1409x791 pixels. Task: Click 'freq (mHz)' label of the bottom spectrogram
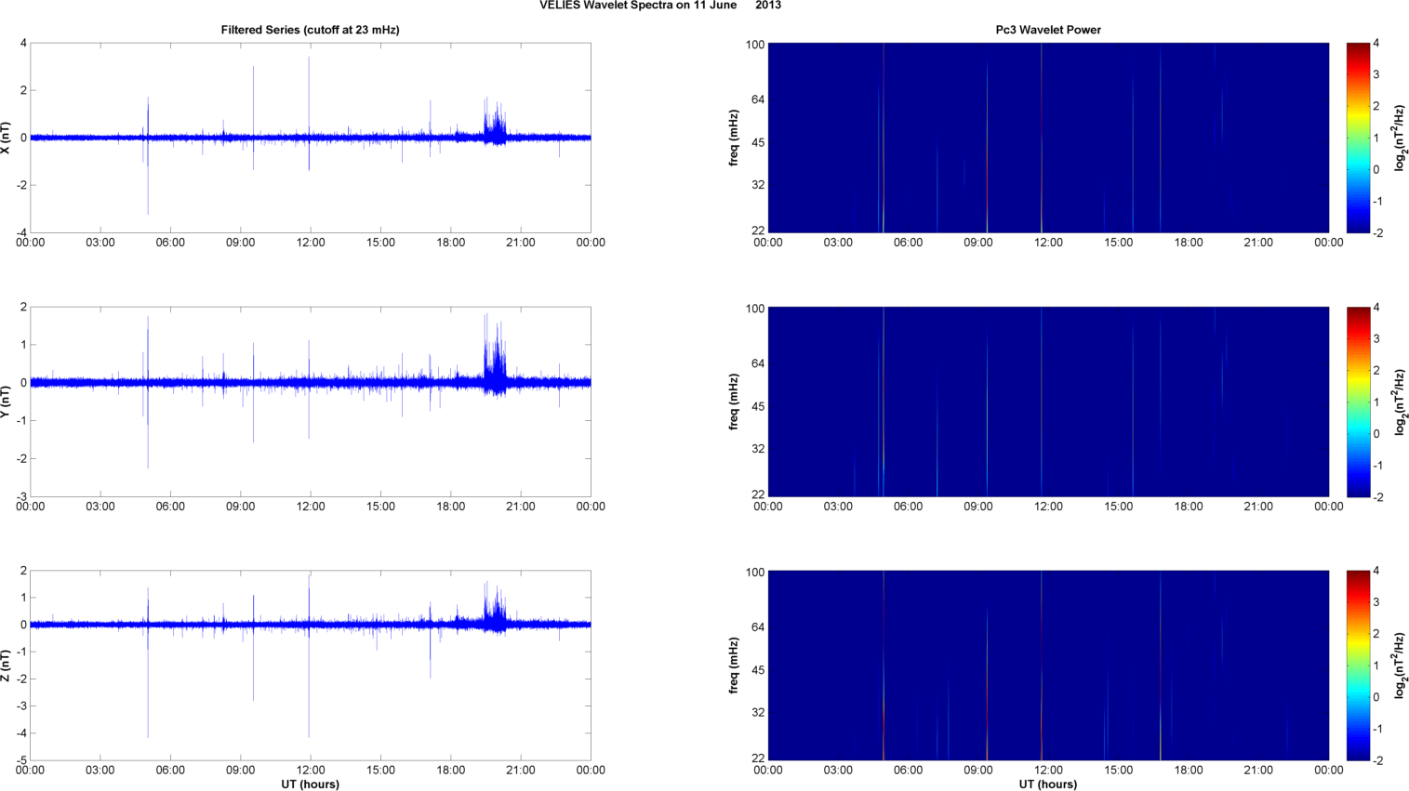click(x=734, y=666)
